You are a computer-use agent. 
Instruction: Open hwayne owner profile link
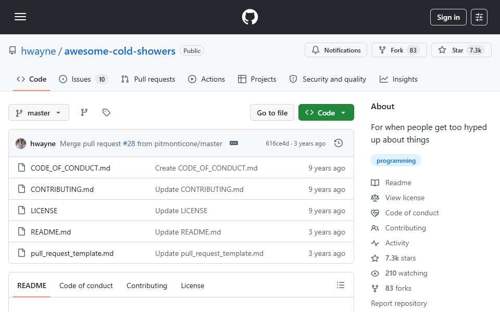click(38, 51)
